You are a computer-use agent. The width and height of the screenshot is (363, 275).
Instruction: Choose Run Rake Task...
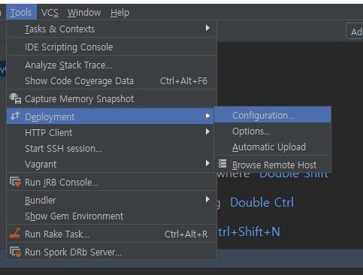[111, 234]
